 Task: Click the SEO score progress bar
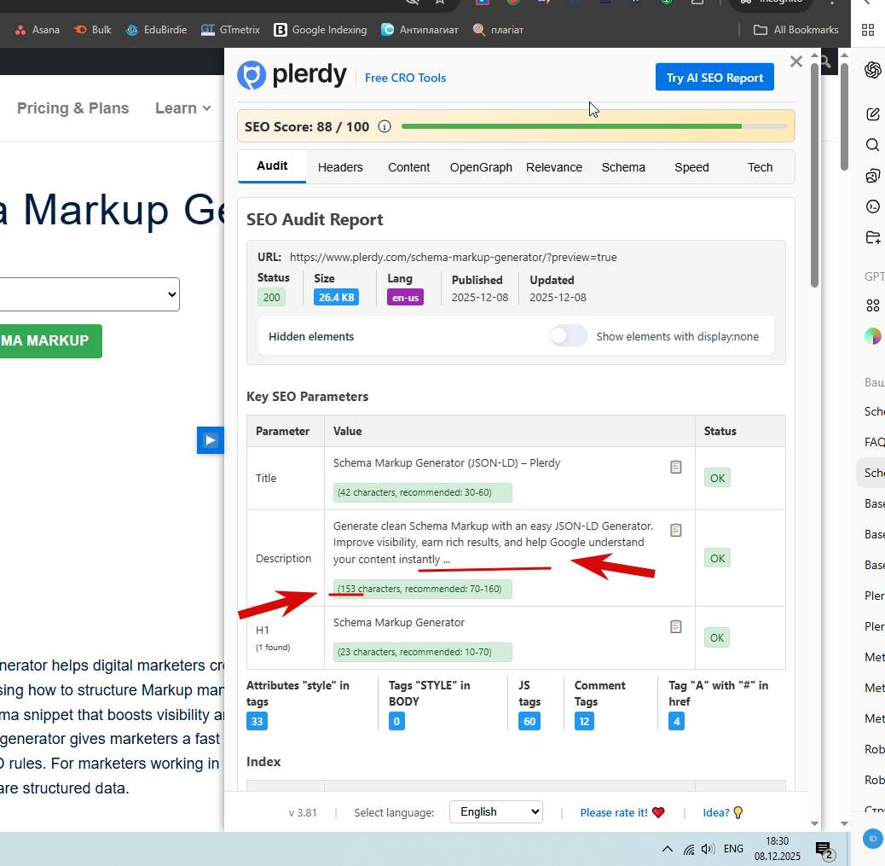(x=594, y=126)
